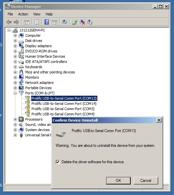Screen dimensions: 174x195
Task: Collapse the 131212GEN4-PC root node
Action: 9,30
